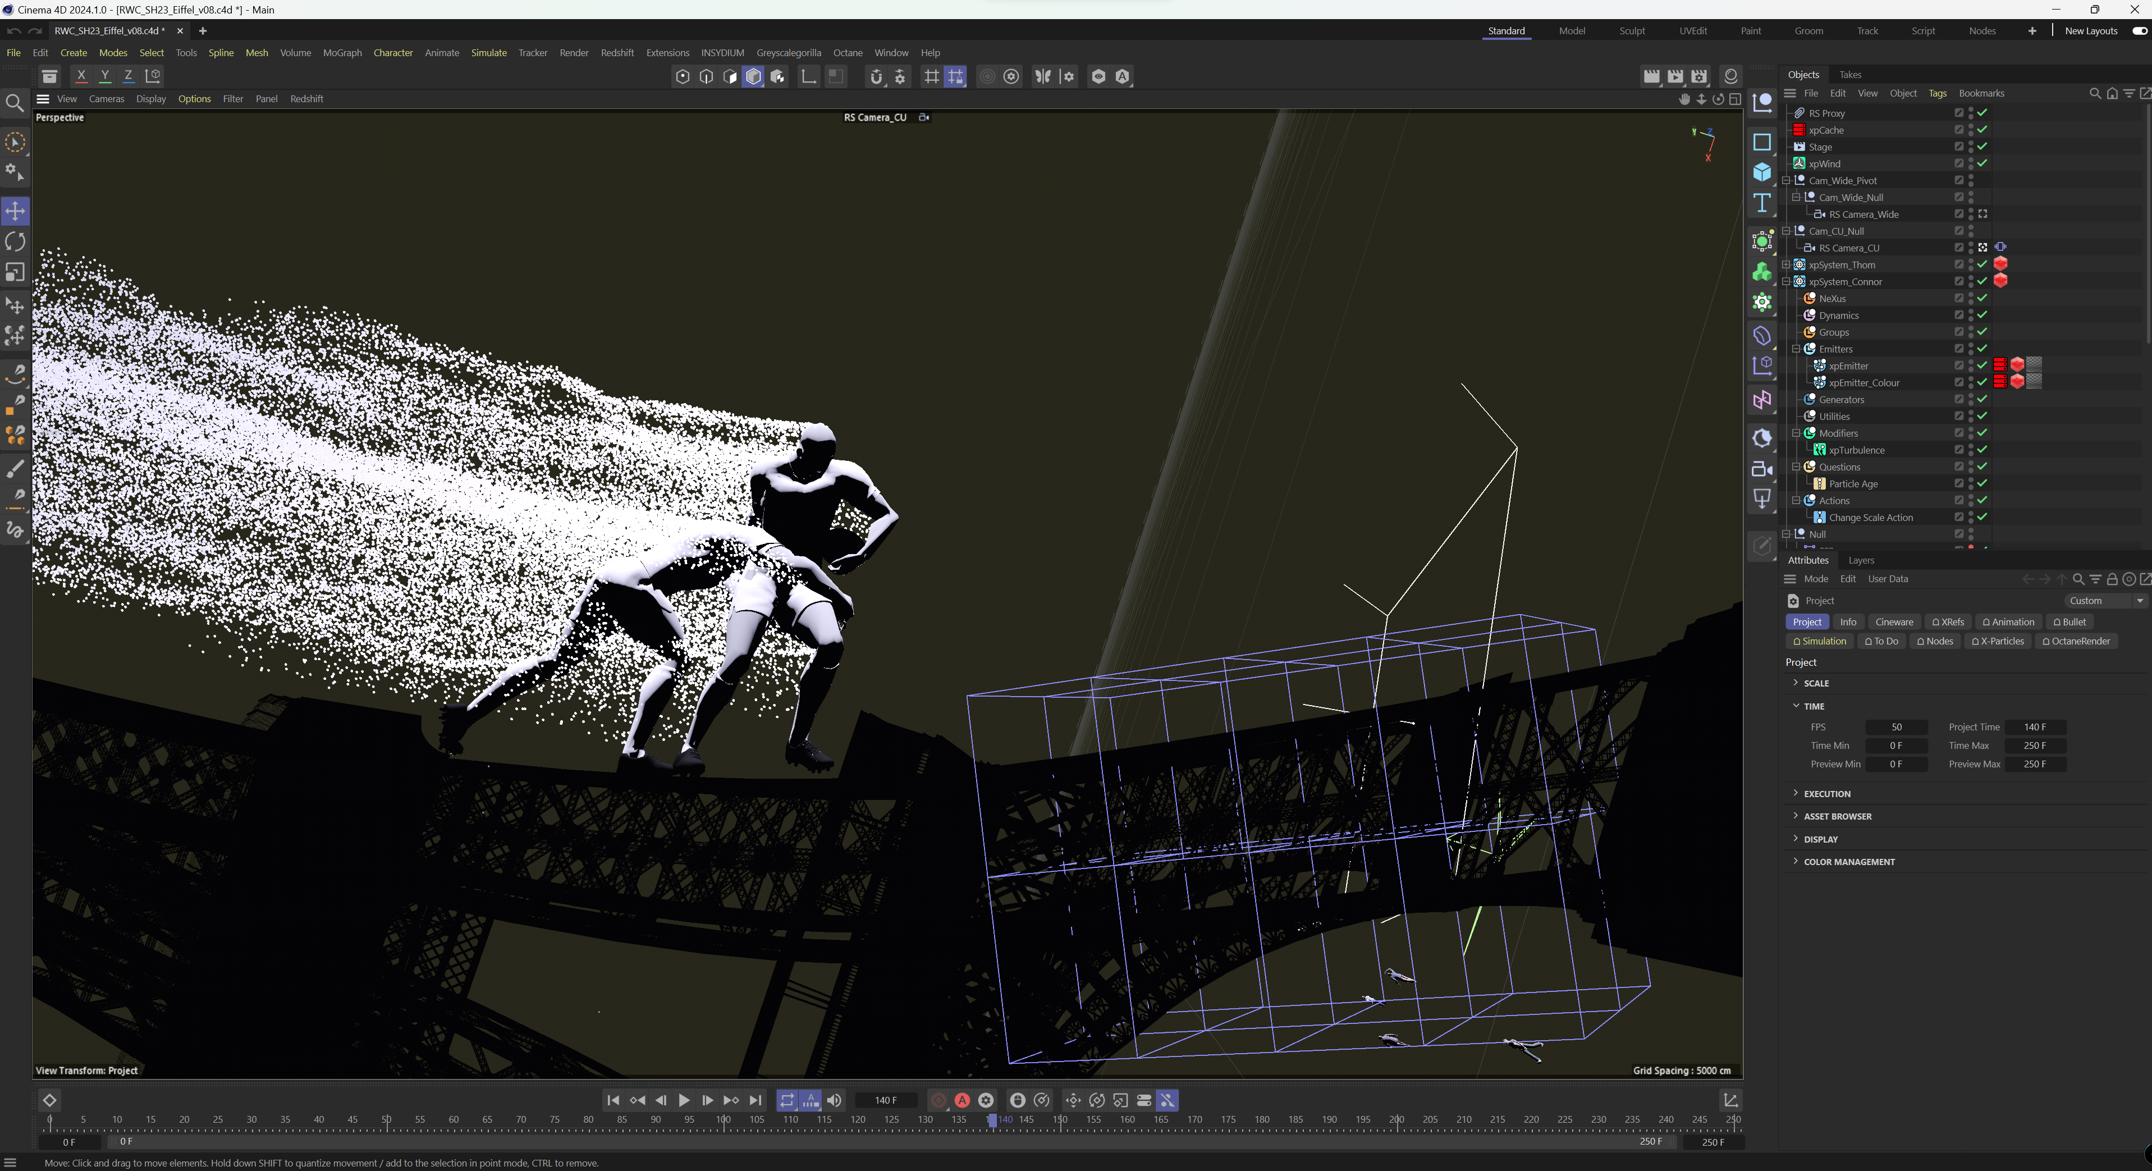
Task: Click the search magnifier icon at top left
Action: (x=14, y=103)
